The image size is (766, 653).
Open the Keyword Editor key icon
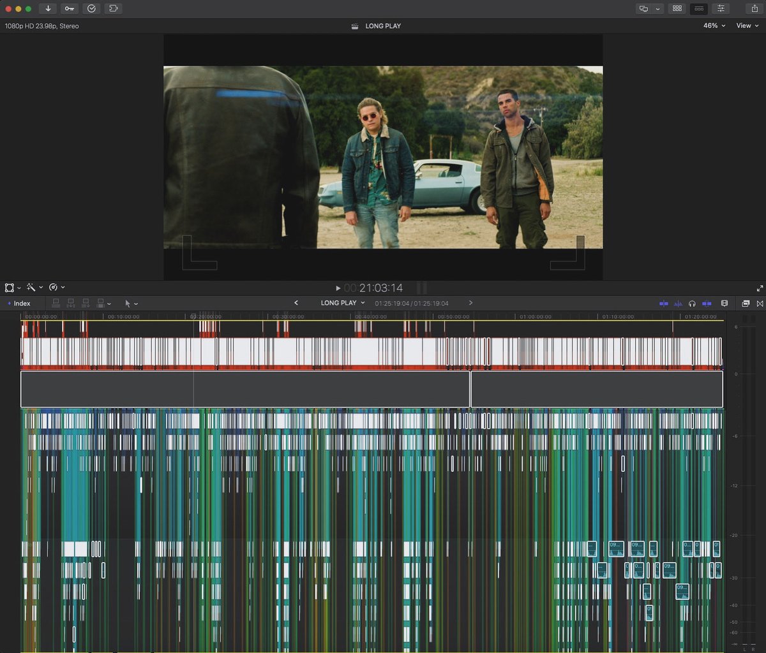coord(70,9)
